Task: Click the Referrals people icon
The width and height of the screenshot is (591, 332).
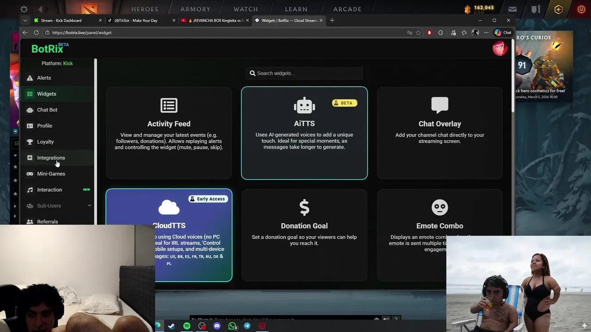Action: tap(30, 222)
